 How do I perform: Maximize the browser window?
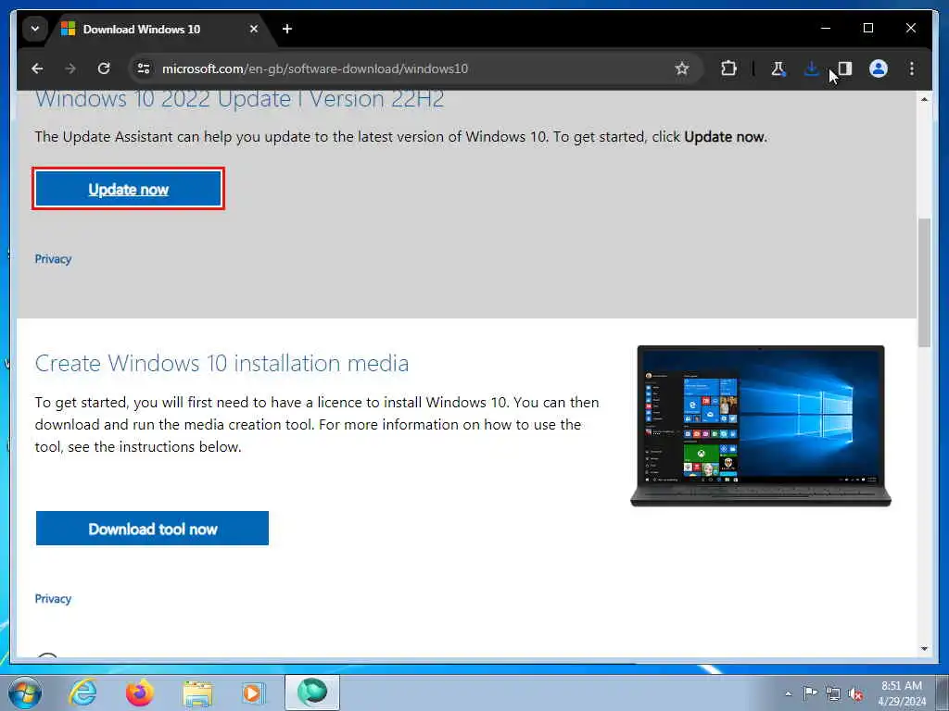pos(867,29)
